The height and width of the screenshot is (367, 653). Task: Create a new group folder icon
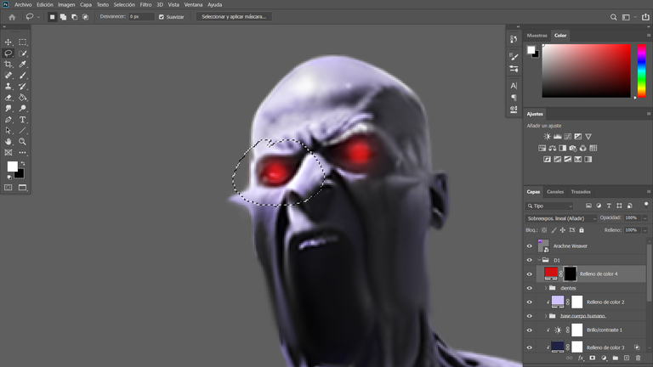pos(615,358)
